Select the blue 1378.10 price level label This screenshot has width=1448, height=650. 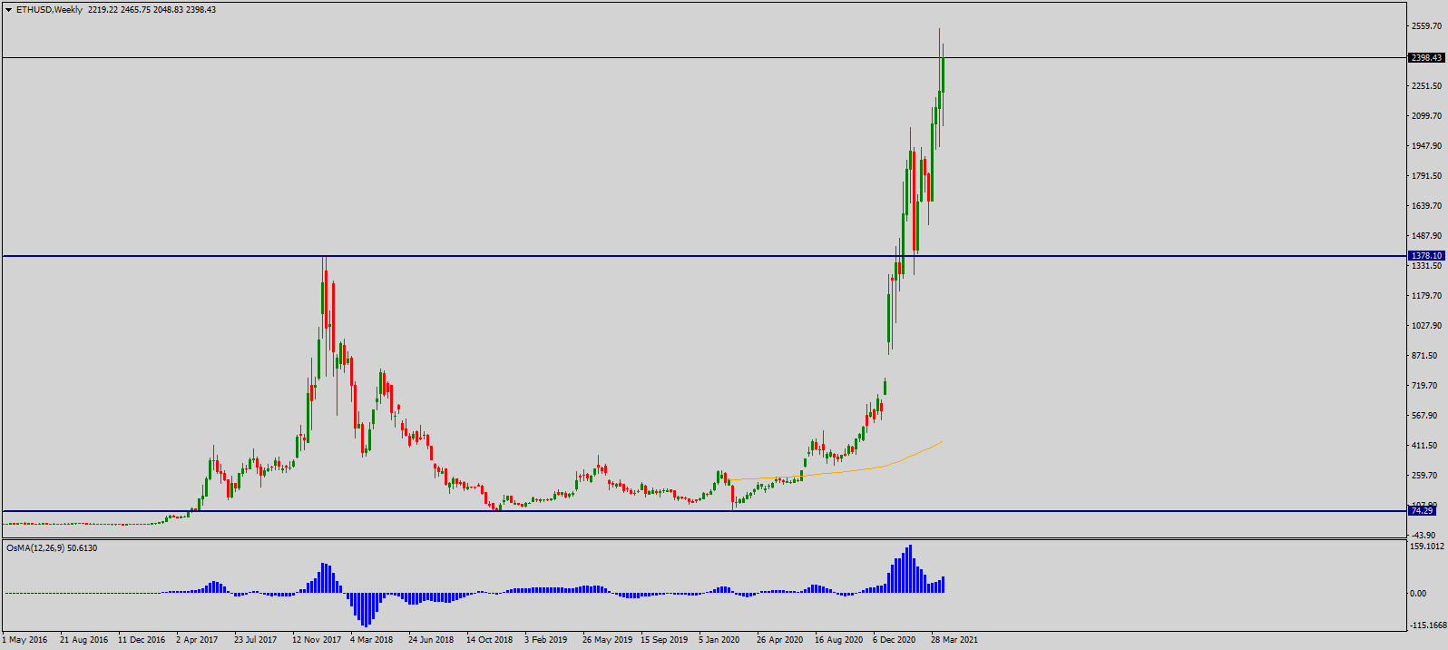(1426, 256)
